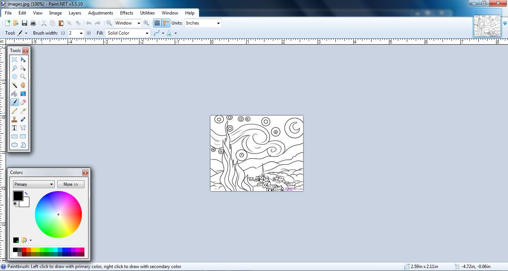Decrease brush width with the minus button

point(63,33)
